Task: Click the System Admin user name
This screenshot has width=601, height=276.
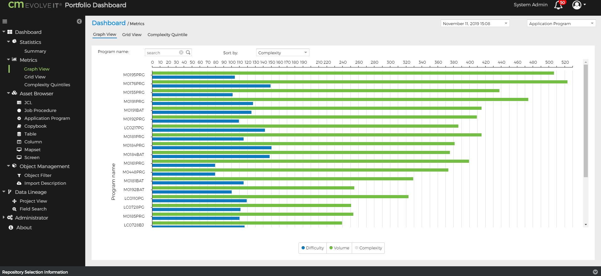Action: tap(530, 5)
